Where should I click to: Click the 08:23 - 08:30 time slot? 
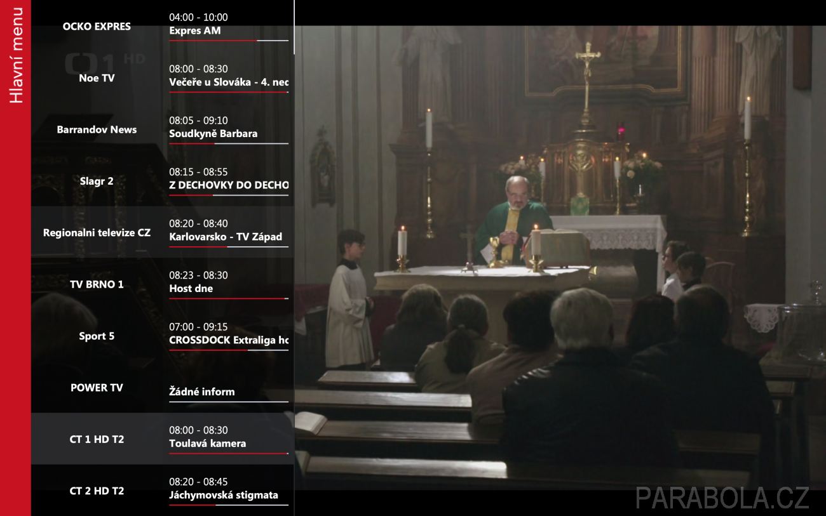click(198, 275)
